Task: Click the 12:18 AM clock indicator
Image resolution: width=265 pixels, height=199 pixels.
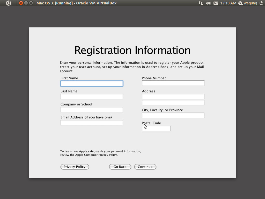Action: point(228,3)
